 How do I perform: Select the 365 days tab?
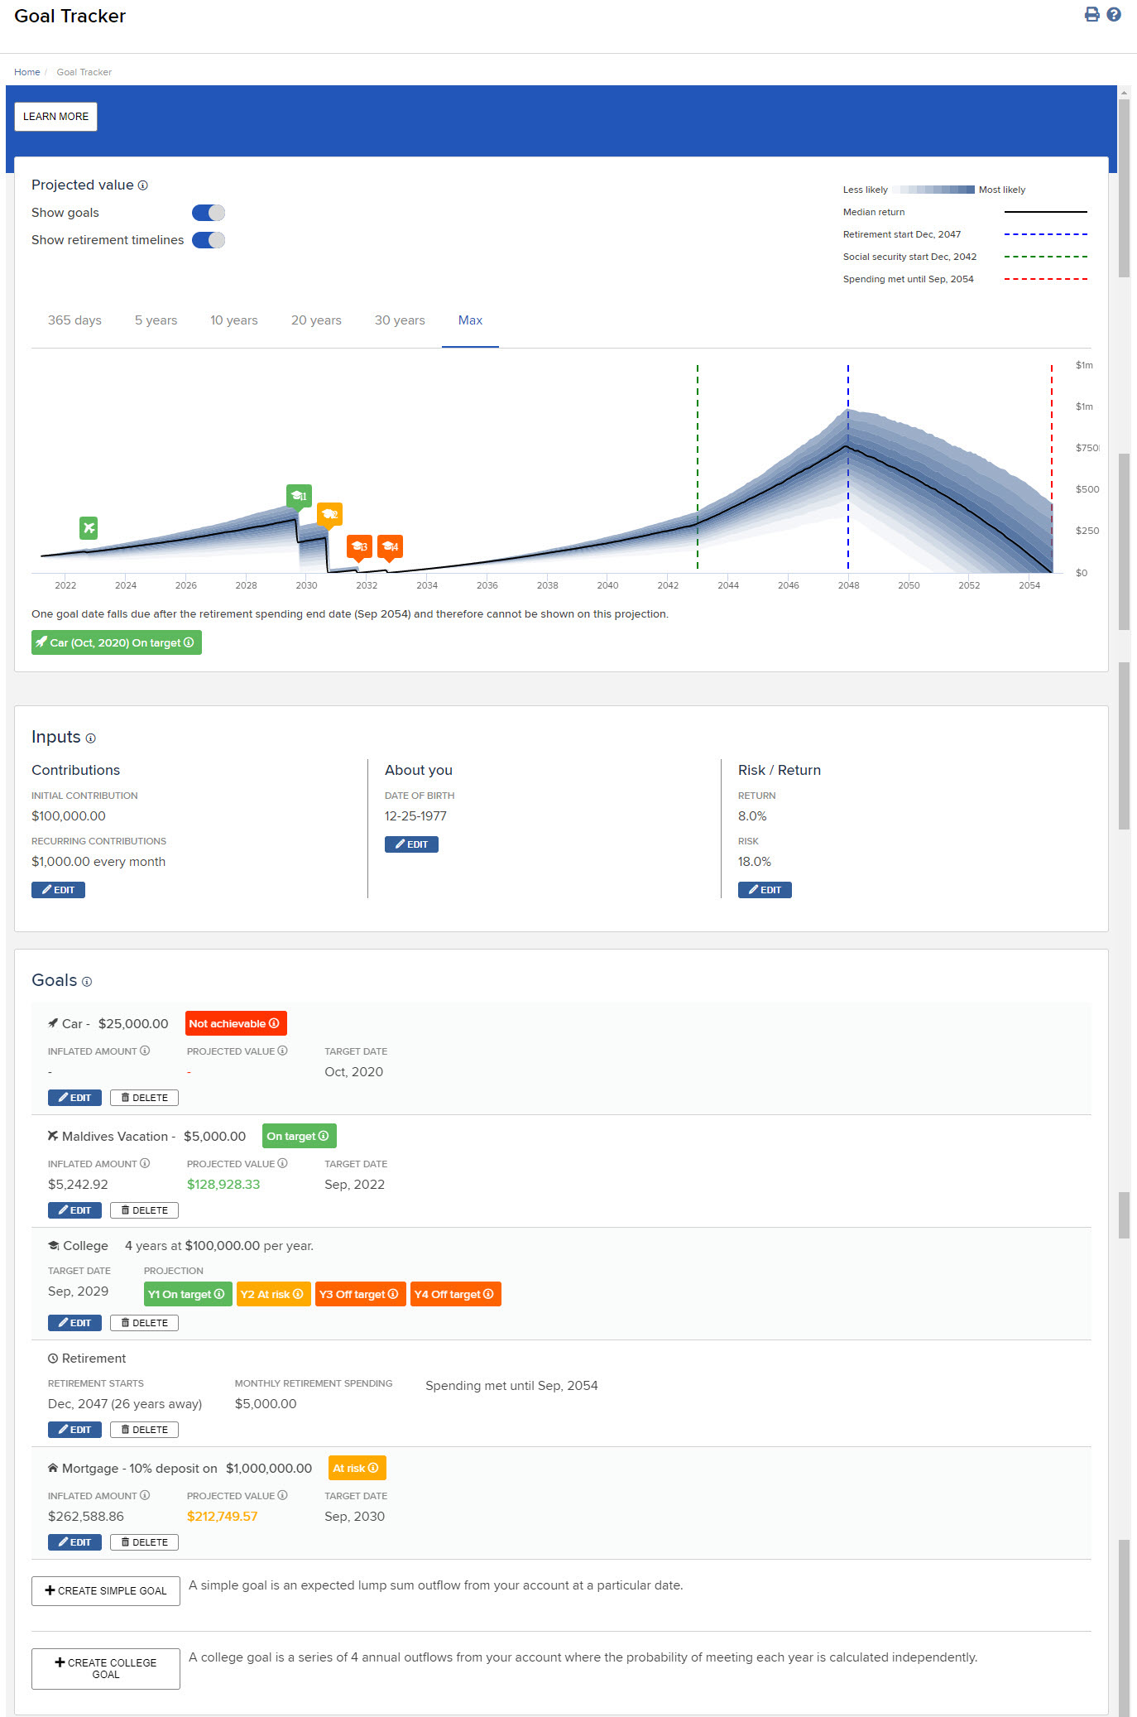(74, 320)
